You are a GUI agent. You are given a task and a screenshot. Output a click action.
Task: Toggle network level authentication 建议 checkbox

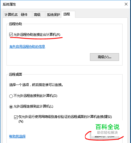click(16, 117)
